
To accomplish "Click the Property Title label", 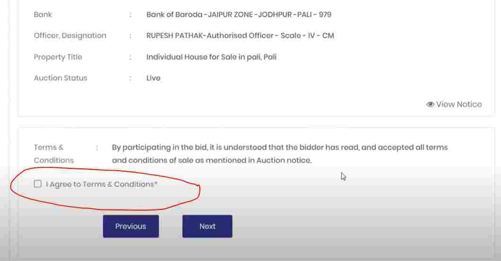I will pos(58,57).
